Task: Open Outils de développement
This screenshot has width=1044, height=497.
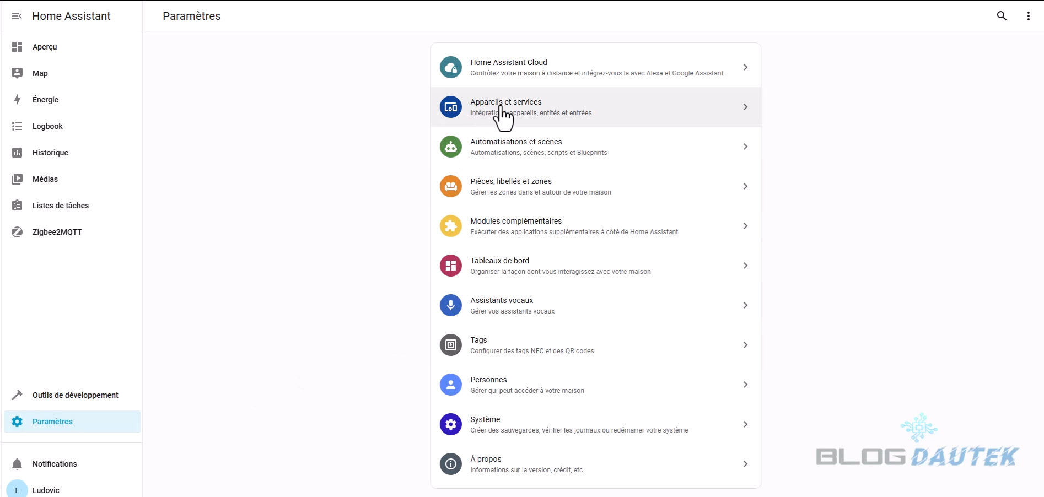Action: pos(75,395)
